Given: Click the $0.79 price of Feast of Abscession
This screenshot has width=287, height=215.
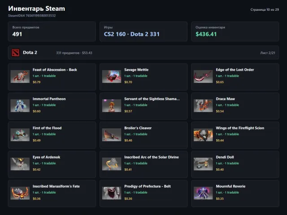Looking at the screenshot, I should click(x=37, y=82).
